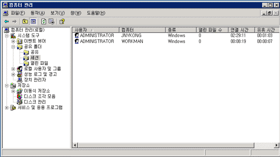Sort by the 사용자 column header
280x157 pixels.
coord(96,30)
